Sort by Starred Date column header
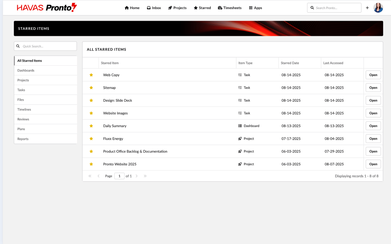The height and width of the screenshot is (244, 391). pyautogui.click(x=290, y=63)
